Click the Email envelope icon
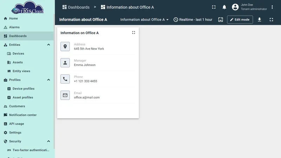Viewport: 281px width, 158px height. (x=65, y=95)
